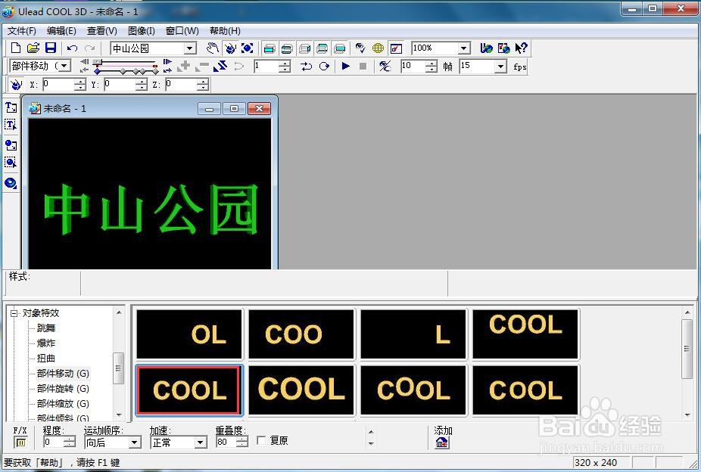Select the COO preset thumbnail
The width and height of the screenshot is (701, 472).
301,334
